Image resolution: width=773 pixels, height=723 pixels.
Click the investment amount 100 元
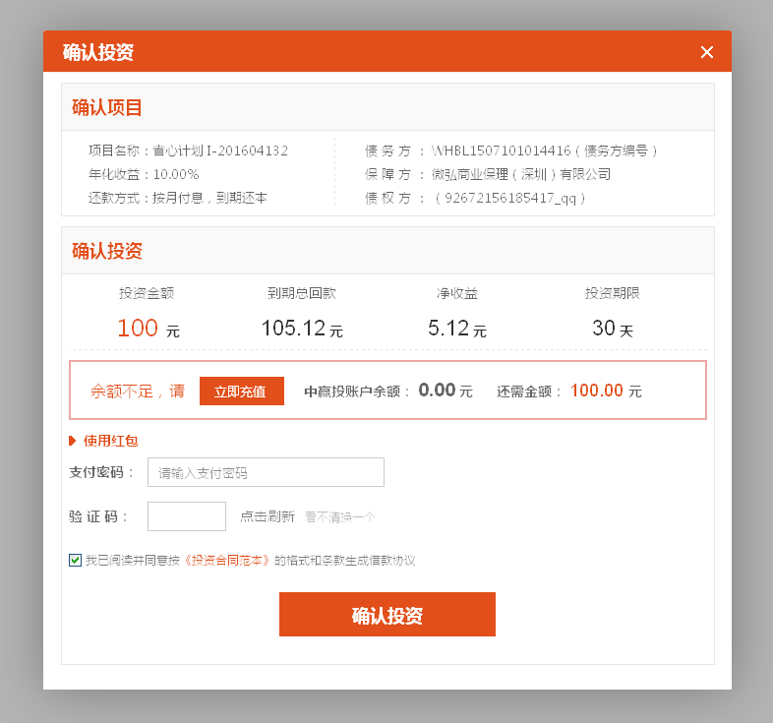[149, 328]
